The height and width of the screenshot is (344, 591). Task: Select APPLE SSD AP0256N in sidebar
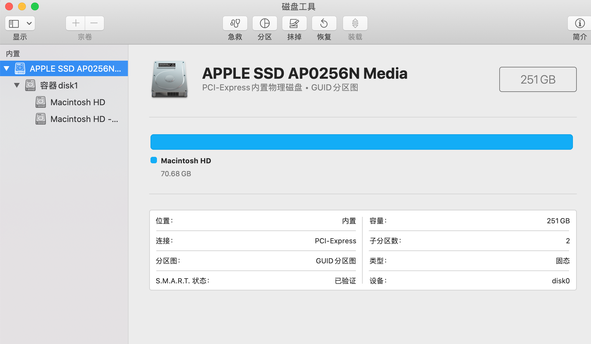tap(75, 68)
